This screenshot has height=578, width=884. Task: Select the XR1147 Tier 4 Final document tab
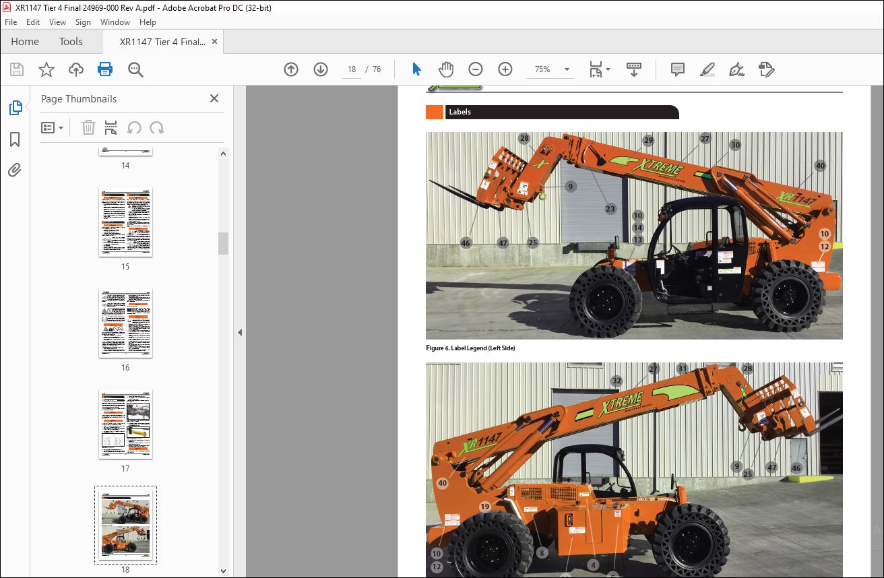coord(162,42)
